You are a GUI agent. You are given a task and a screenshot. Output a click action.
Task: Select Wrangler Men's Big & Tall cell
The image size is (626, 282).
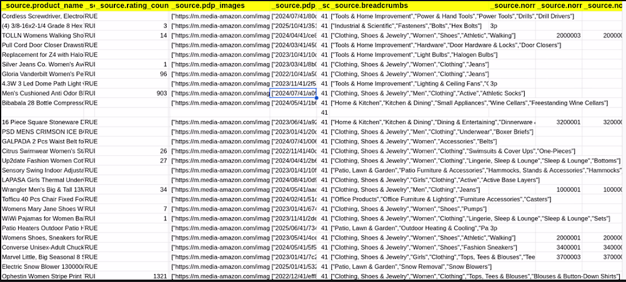(42, 189)
